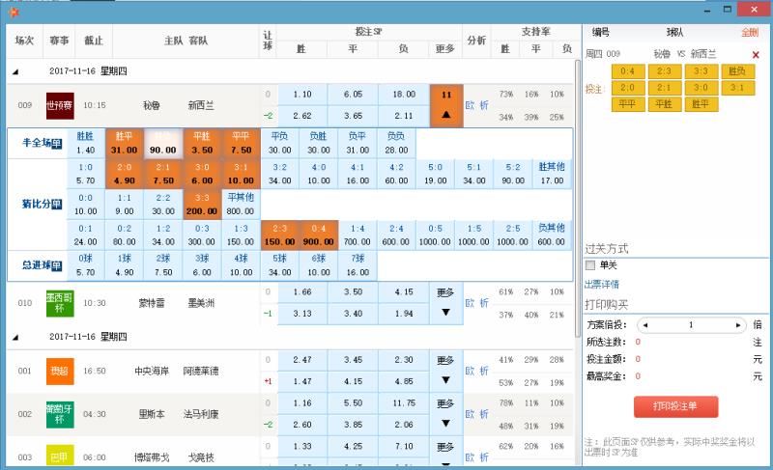Screen dimensions: 773x470
Task: Select win odds 1.66 for 蒙特雷
Action: pos(302,292)
